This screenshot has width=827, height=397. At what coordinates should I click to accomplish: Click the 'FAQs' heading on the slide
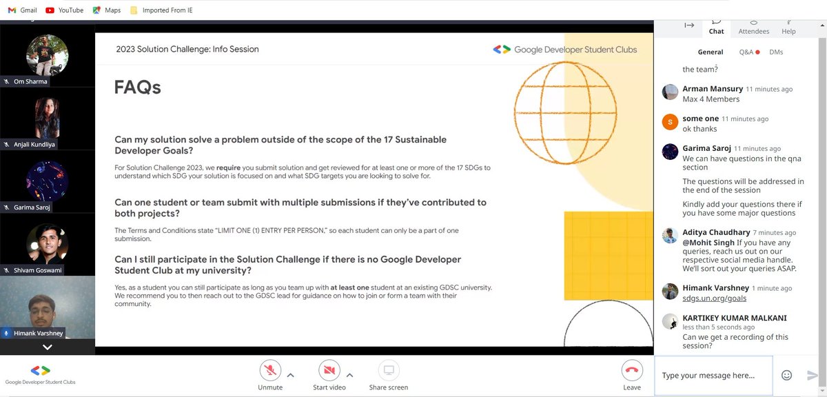(137, 88)
